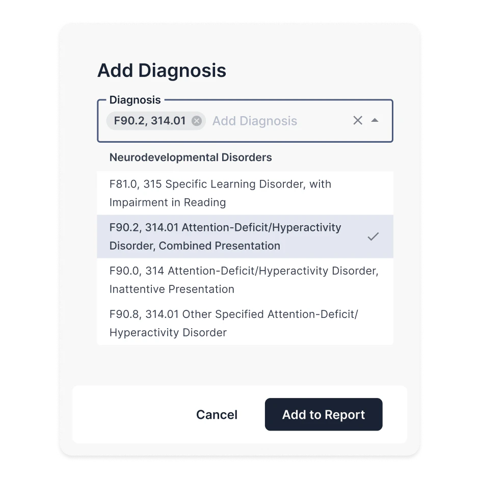Cancel adding the diagnosis

217,414
